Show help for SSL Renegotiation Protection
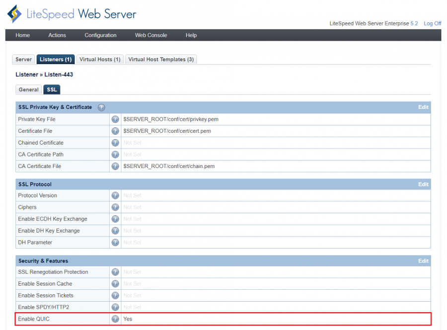 (x=115, y=272)
